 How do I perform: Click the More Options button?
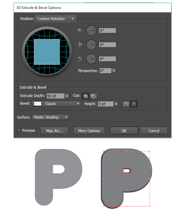click(89, 131)
